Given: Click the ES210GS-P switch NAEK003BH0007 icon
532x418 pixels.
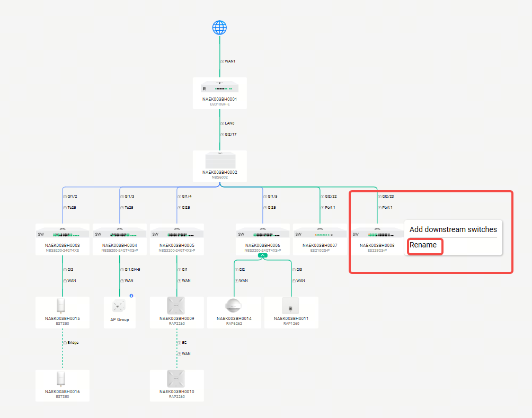Looking at the screenshot, I should [x=320, y=233].
